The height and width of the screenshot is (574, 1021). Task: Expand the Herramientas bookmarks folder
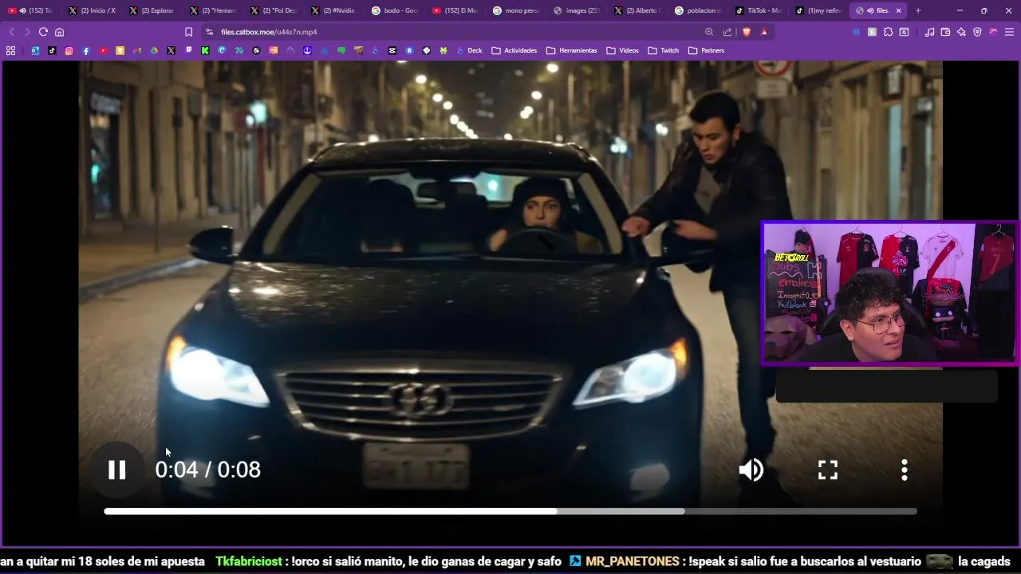click(572, 50)
